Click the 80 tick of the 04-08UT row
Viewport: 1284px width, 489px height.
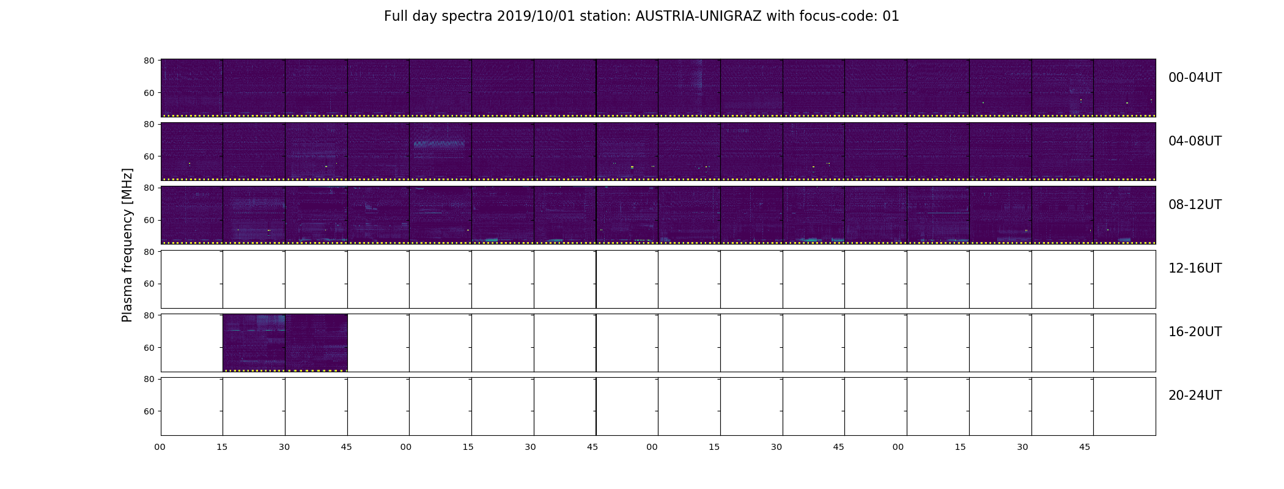[149, 124]
